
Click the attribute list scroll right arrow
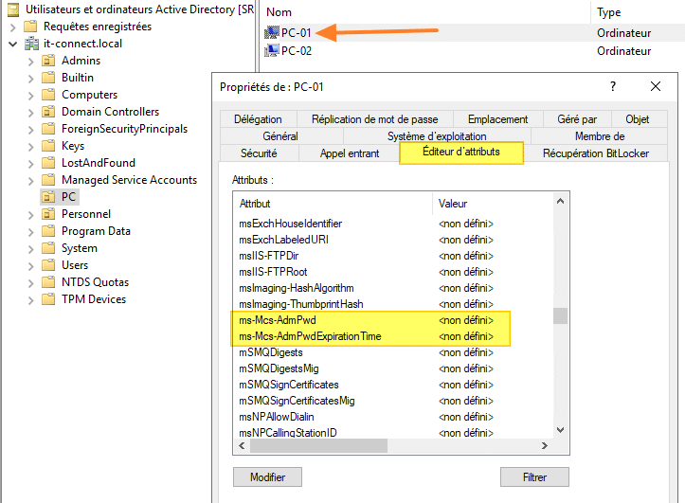point(545,446)
